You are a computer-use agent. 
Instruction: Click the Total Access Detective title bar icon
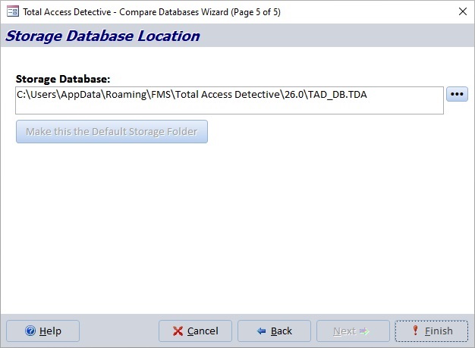[13, 11]
